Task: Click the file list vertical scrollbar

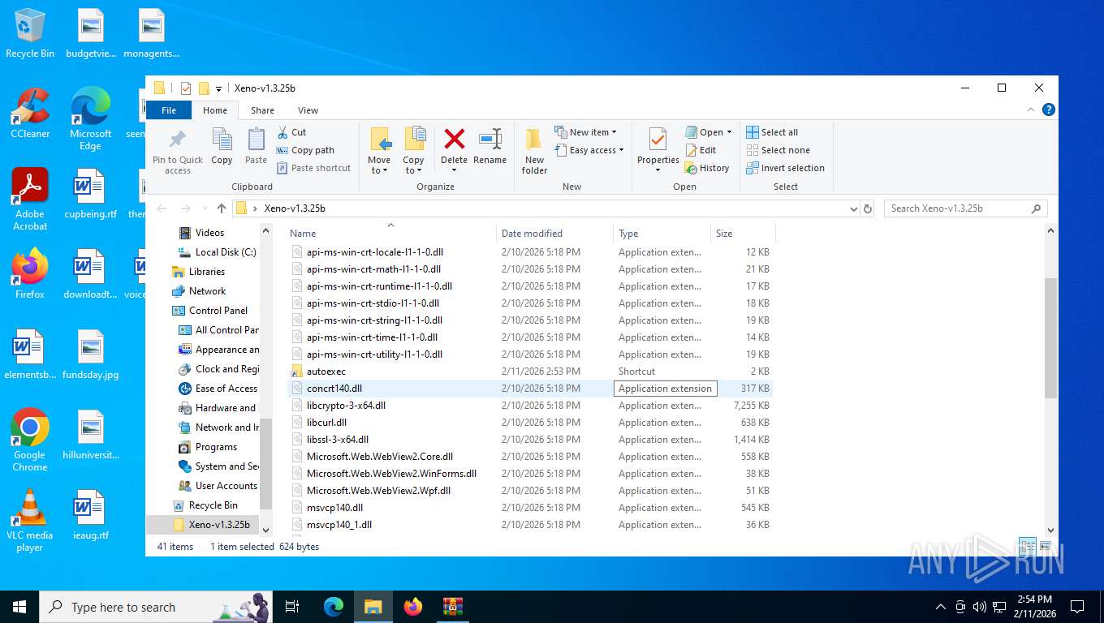Action: (1050, 337)
